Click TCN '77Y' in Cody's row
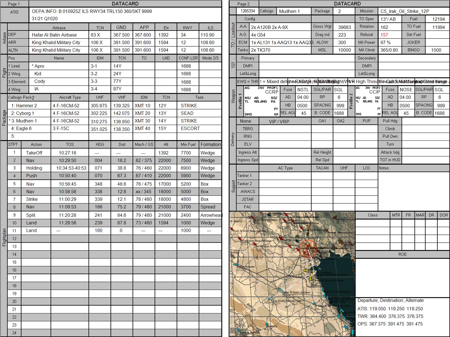The width and height of the screenshot is (450, 337). pyautogui.click(x=117, y=81)
